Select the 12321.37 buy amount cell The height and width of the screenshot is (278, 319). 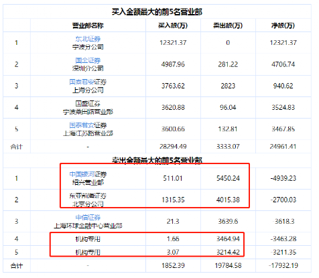click(173, 43)
